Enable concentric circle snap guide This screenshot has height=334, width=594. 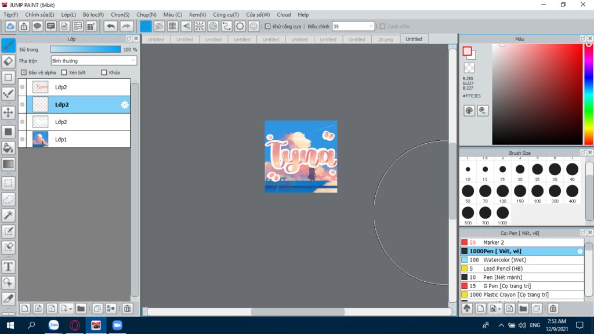coord(213,26)
